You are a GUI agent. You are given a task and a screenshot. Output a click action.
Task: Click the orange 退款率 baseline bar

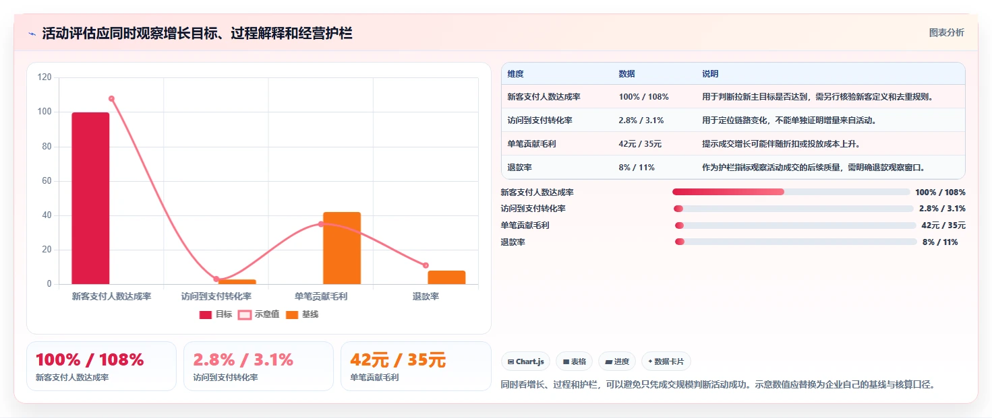click(446, 277)
